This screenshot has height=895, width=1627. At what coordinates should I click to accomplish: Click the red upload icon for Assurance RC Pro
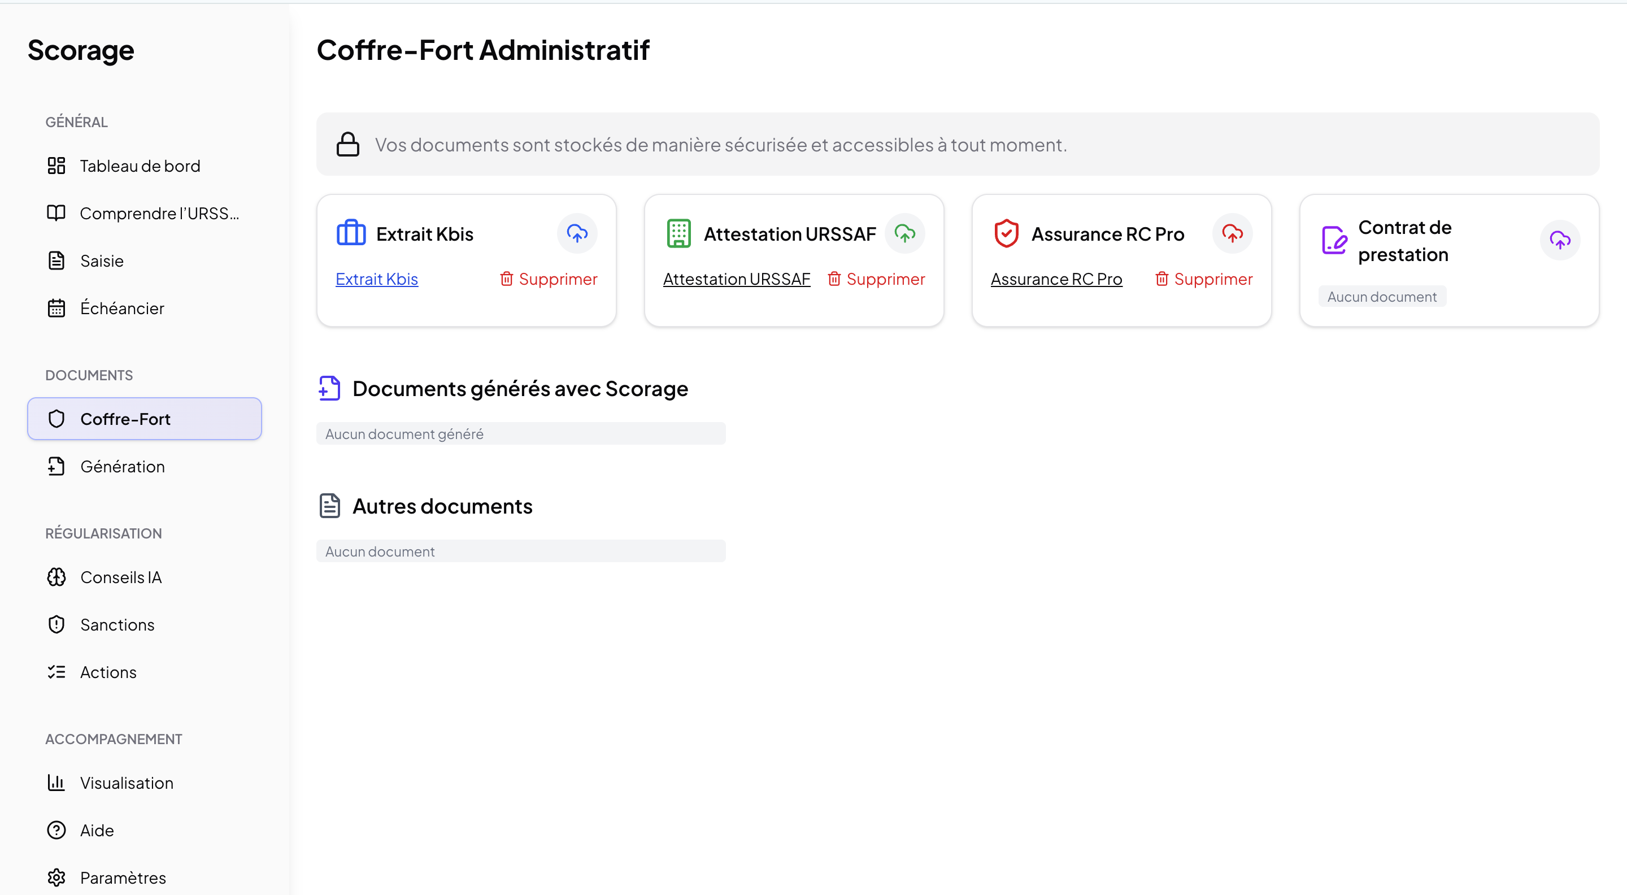(x=1232, y=234)
